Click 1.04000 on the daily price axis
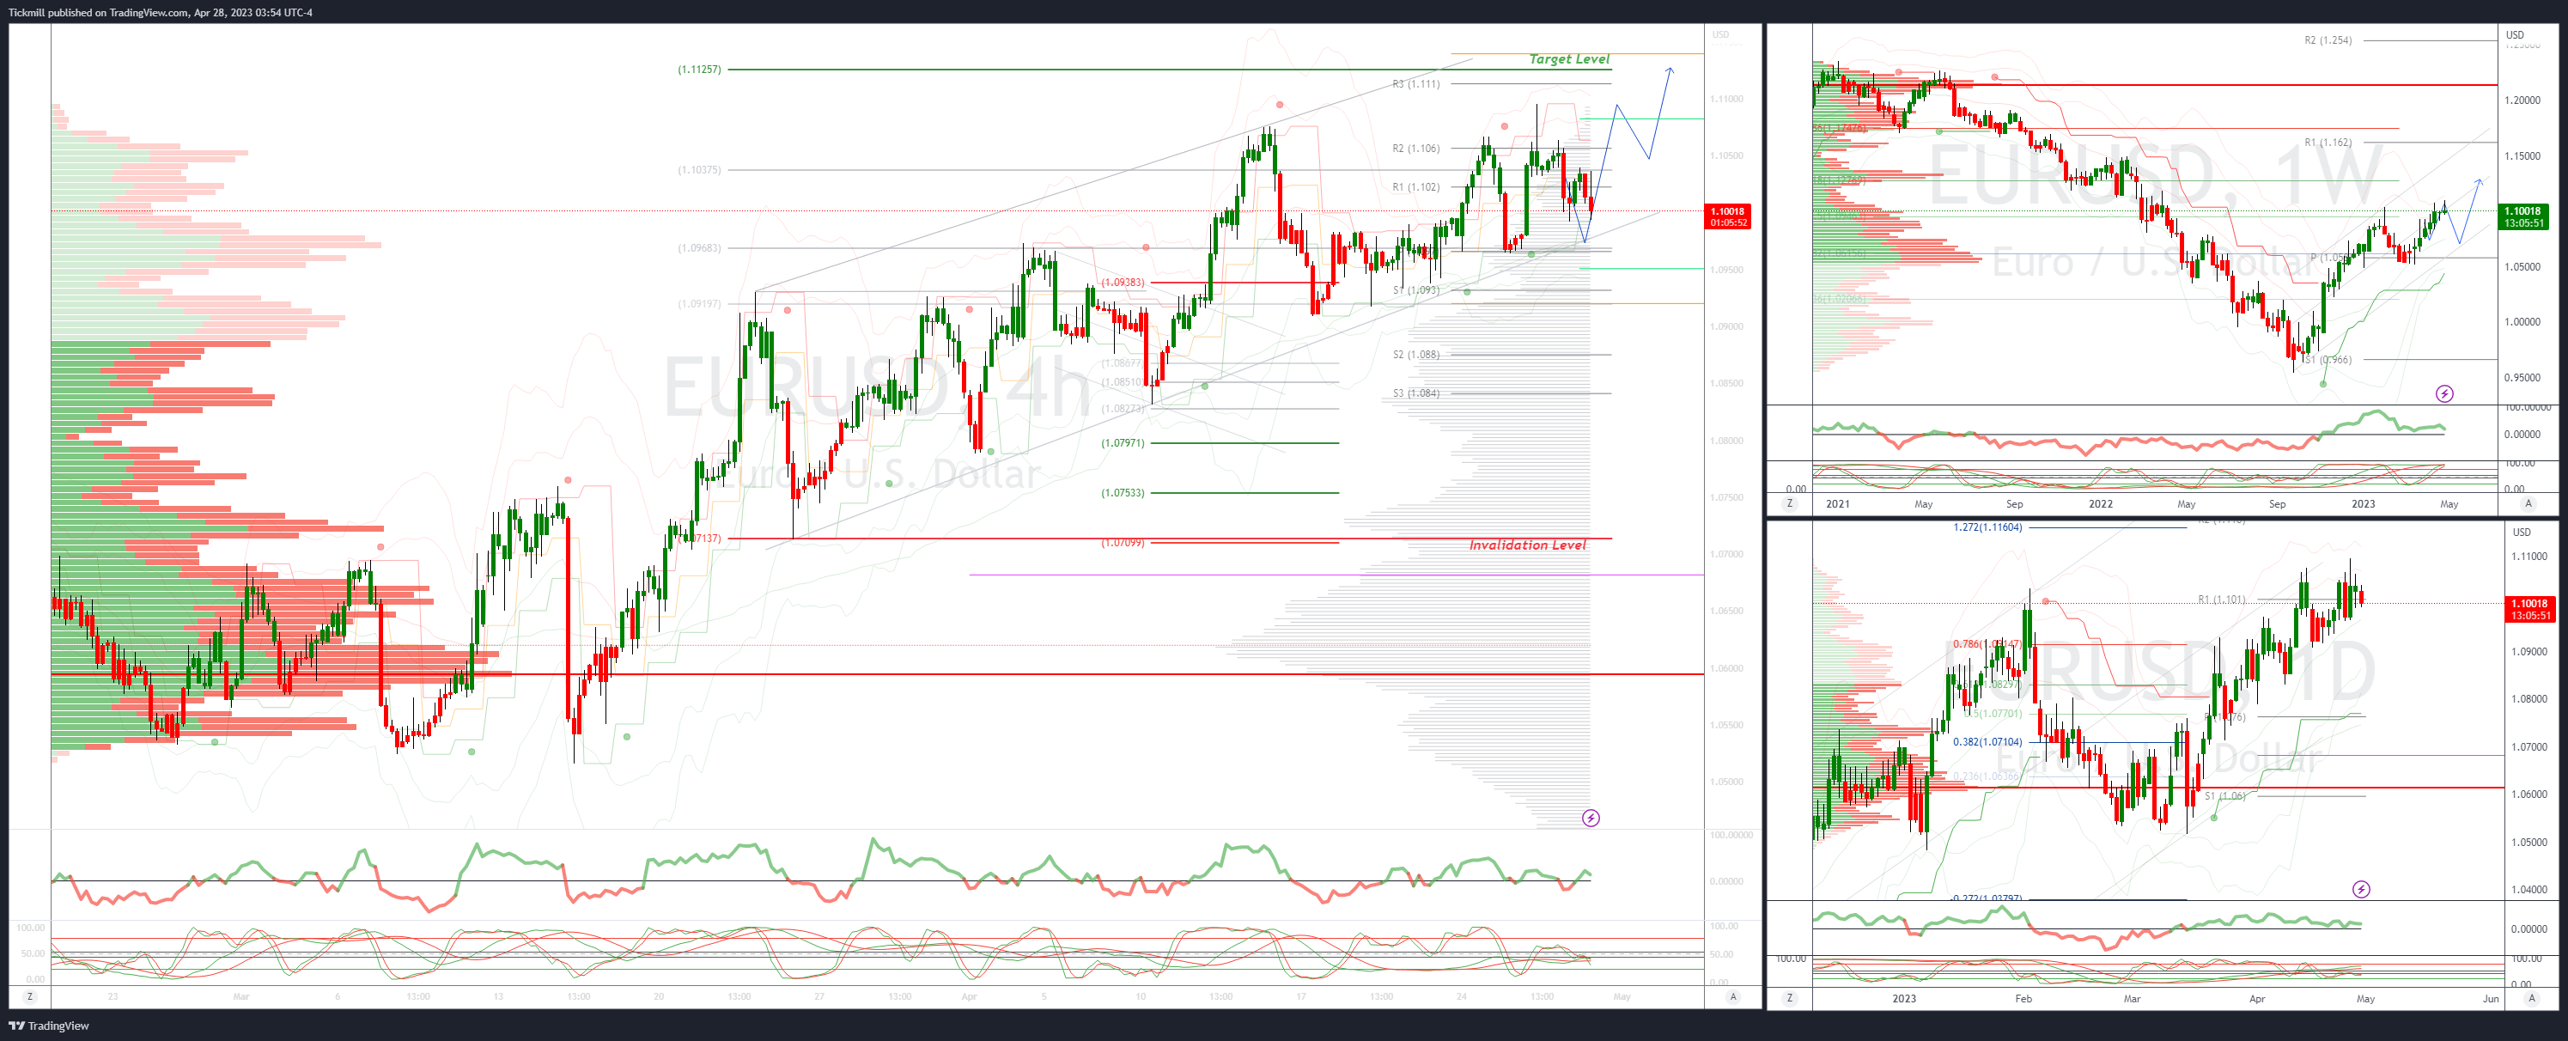The image size is (2568, 1041). tap(2529, 890)
